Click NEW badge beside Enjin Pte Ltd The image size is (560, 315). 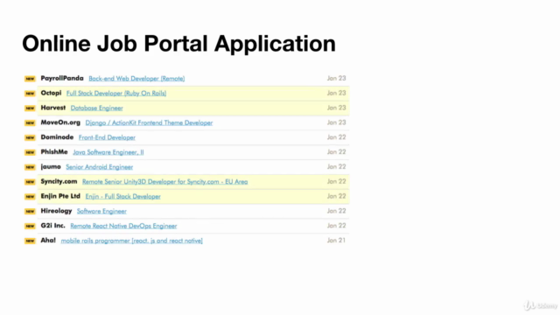(x=30, y=196)
